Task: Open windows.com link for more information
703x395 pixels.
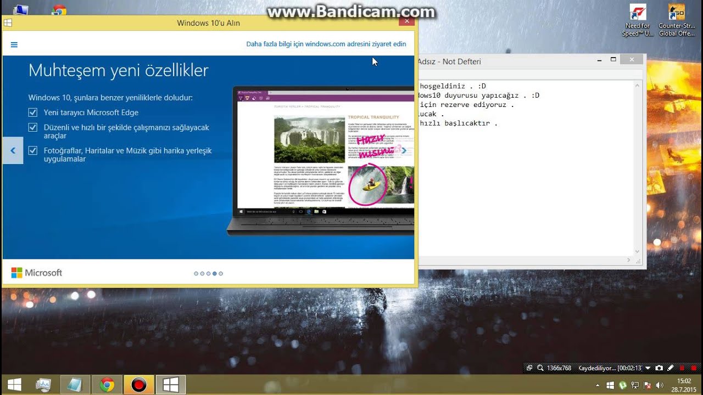Action: 326,44
